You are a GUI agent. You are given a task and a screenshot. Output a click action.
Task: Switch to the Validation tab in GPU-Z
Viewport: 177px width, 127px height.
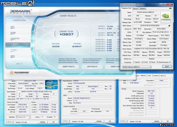(143, 9)
